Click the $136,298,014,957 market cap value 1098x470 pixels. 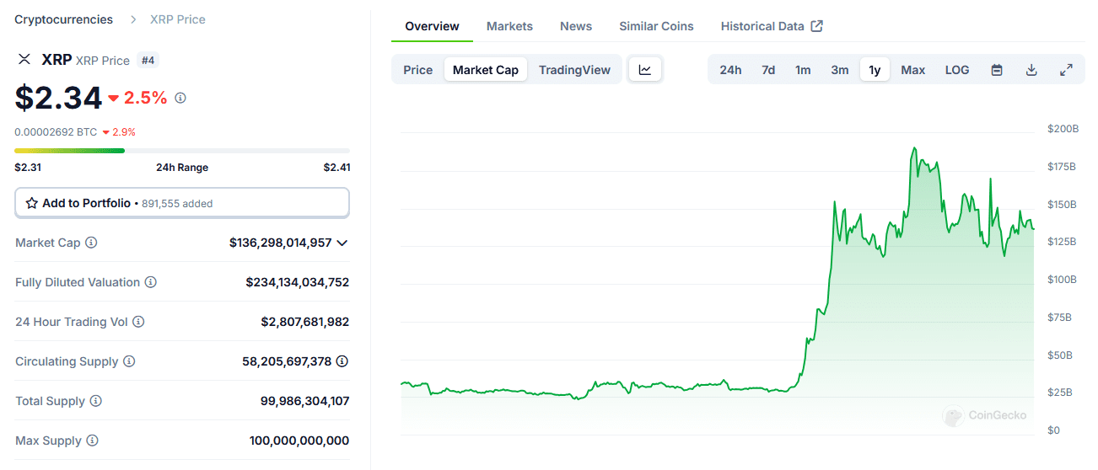click(281, 243)
